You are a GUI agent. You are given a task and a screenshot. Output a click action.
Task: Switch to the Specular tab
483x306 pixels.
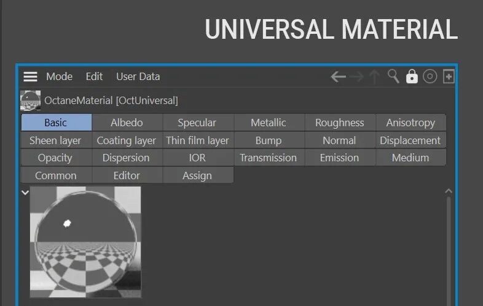[198, 123]
